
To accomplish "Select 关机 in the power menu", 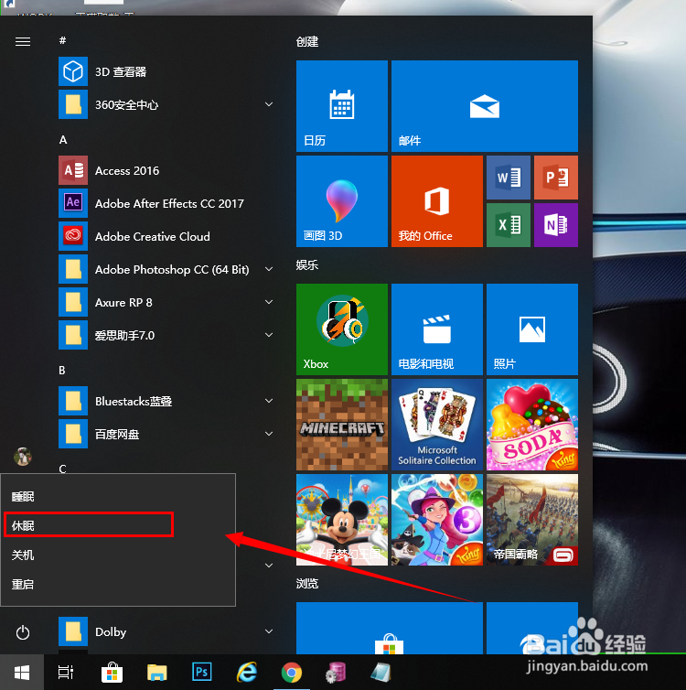I will coord(118,555).
